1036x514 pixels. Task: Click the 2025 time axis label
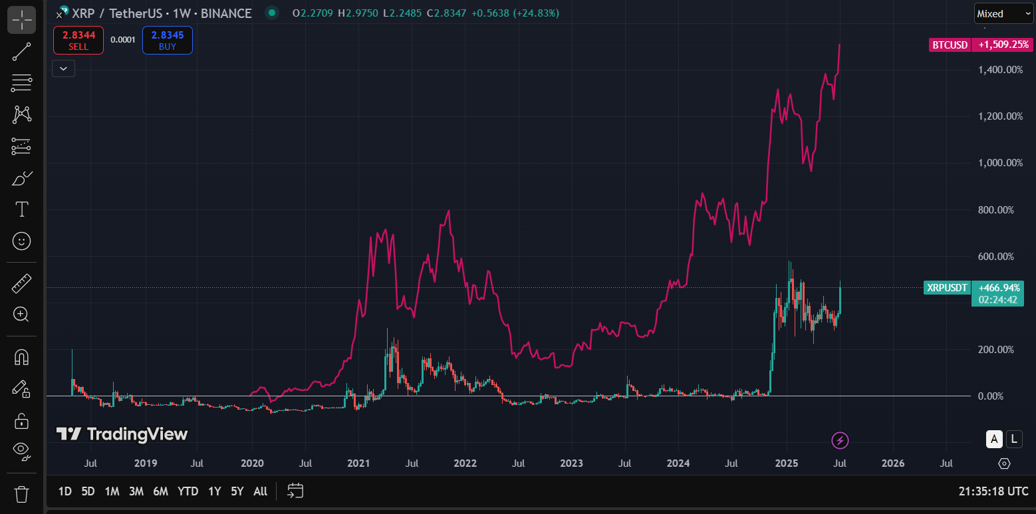pos(786,463)
